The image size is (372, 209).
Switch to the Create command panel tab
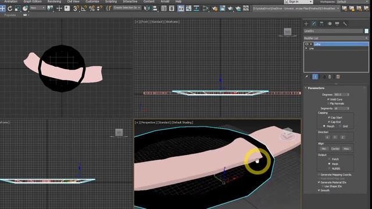(306, 24)
